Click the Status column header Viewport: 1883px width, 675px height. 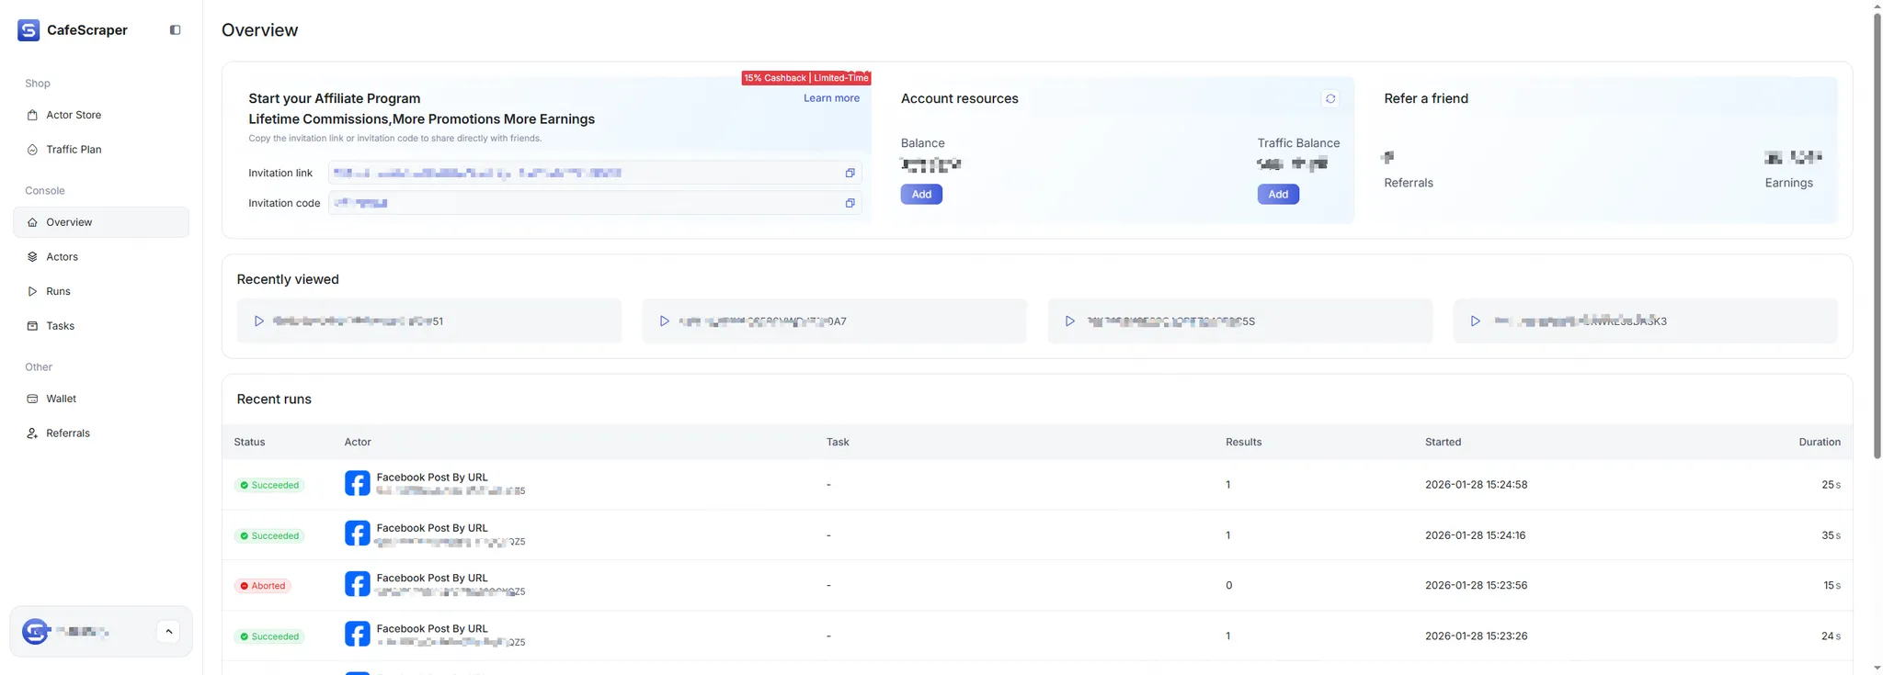pyautogui.click(x=249, y=442)
